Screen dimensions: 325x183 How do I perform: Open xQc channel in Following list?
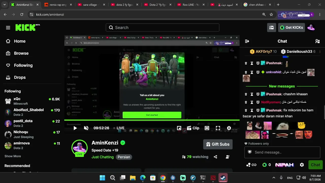(x=32, y=101)
